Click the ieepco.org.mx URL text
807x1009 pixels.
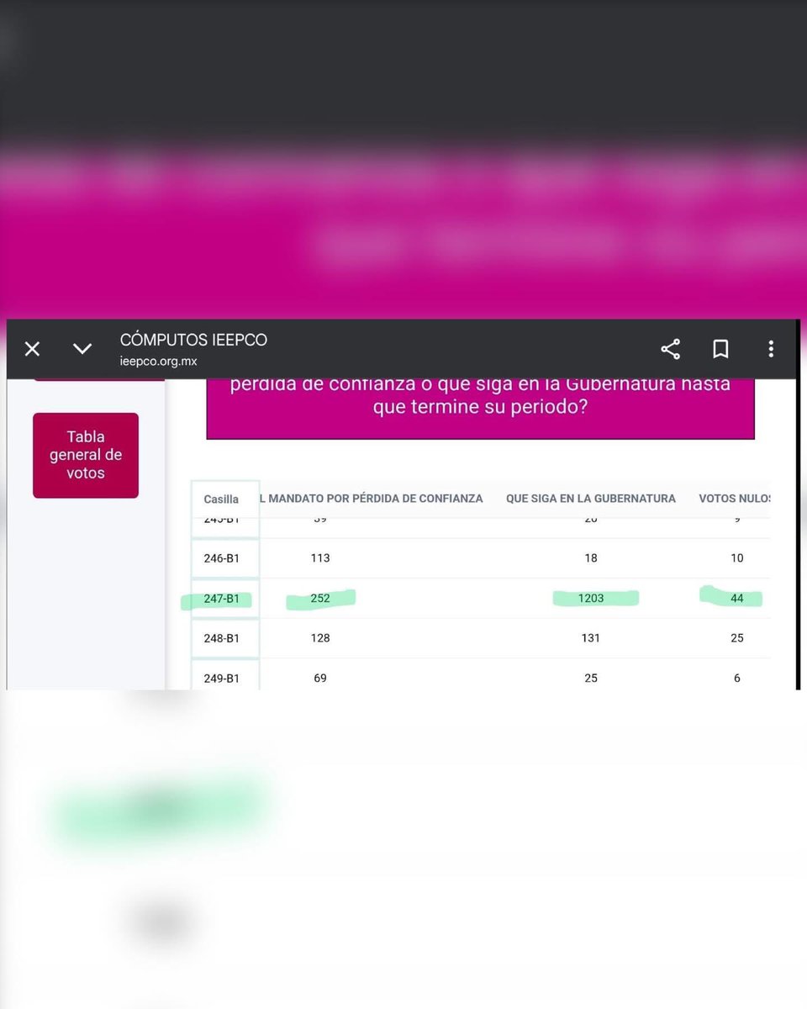coord(159,362)
